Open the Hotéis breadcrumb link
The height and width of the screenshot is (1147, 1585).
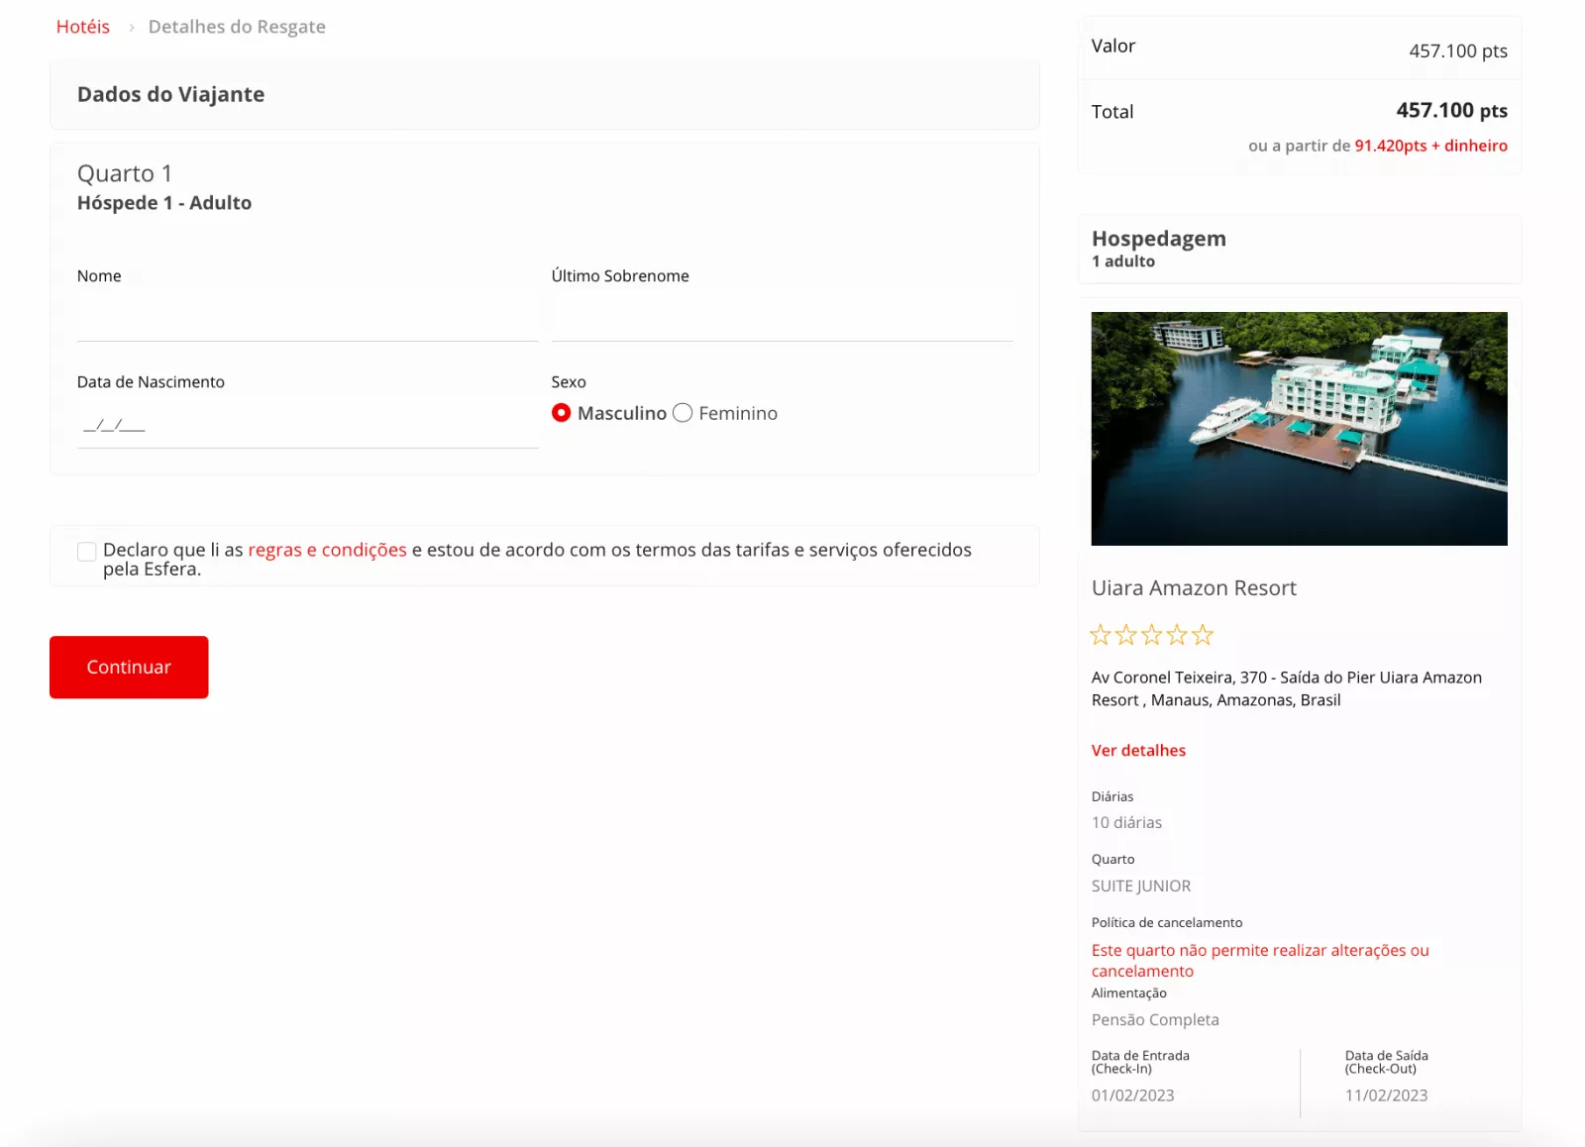(82, 27)
